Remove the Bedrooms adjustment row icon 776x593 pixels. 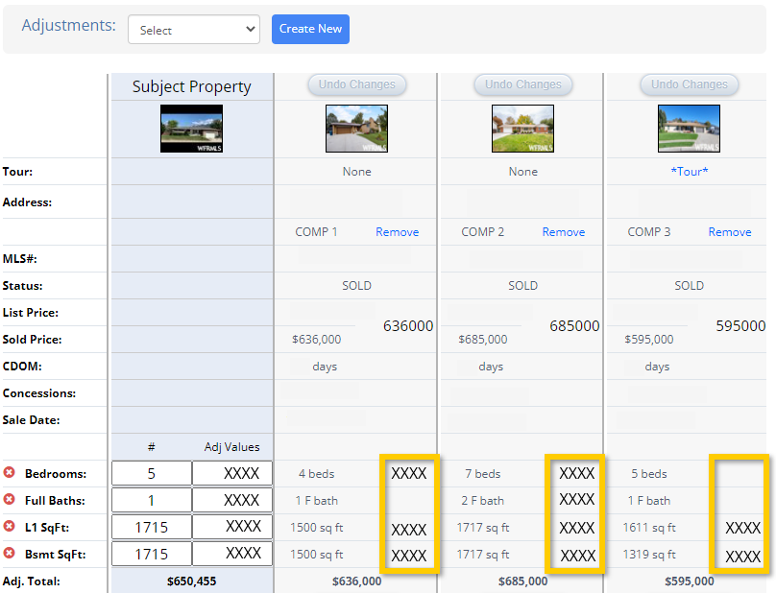pyautogui.click(x=10, y=473)
